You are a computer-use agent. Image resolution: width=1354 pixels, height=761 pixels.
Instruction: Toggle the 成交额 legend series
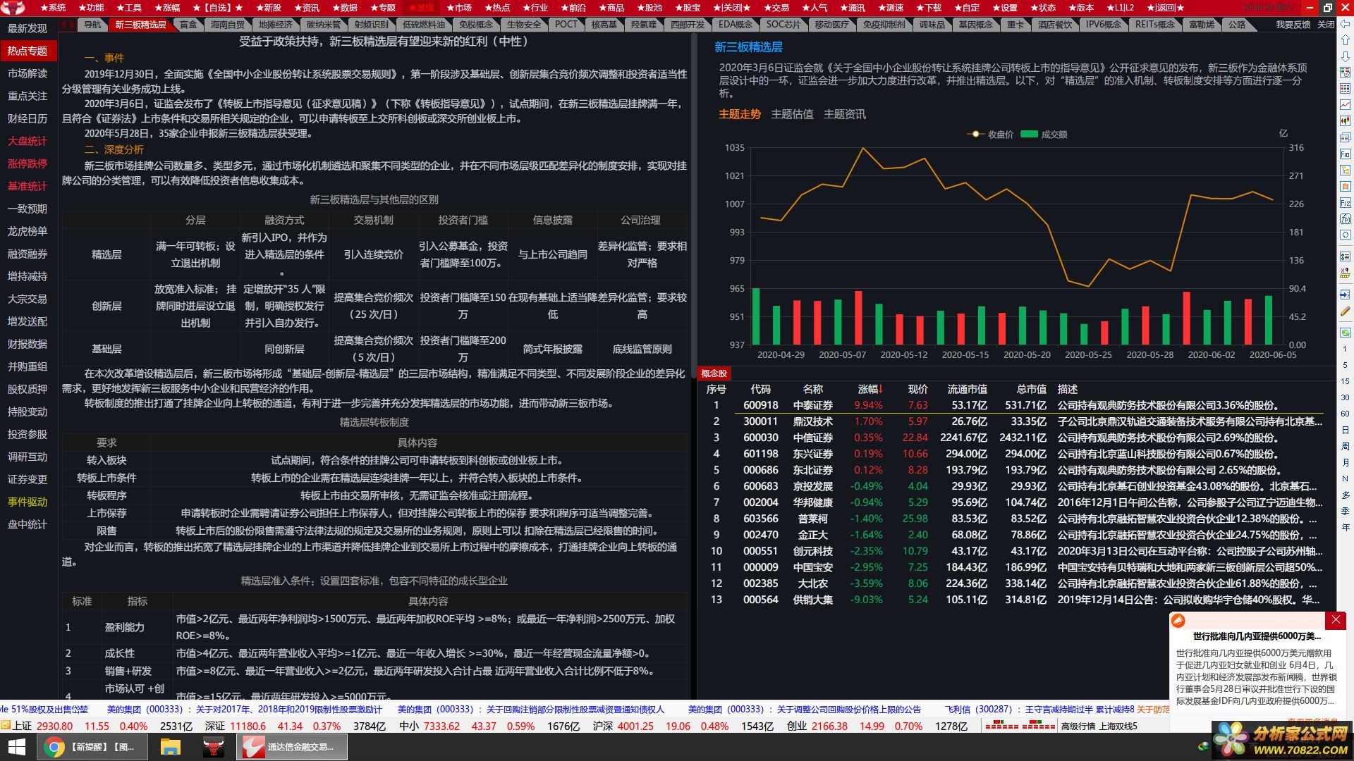coord(1044,135)
